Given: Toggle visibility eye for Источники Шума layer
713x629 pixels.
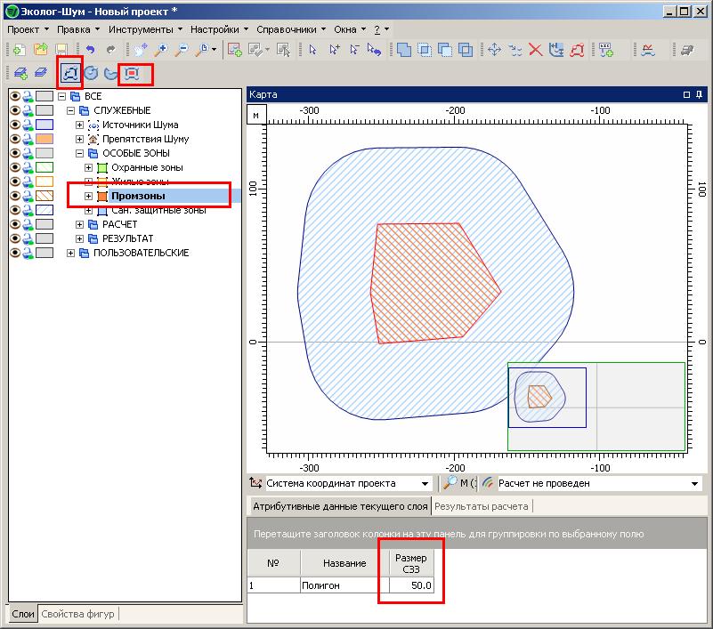Looking at the screenshot, I should (15, 125).
